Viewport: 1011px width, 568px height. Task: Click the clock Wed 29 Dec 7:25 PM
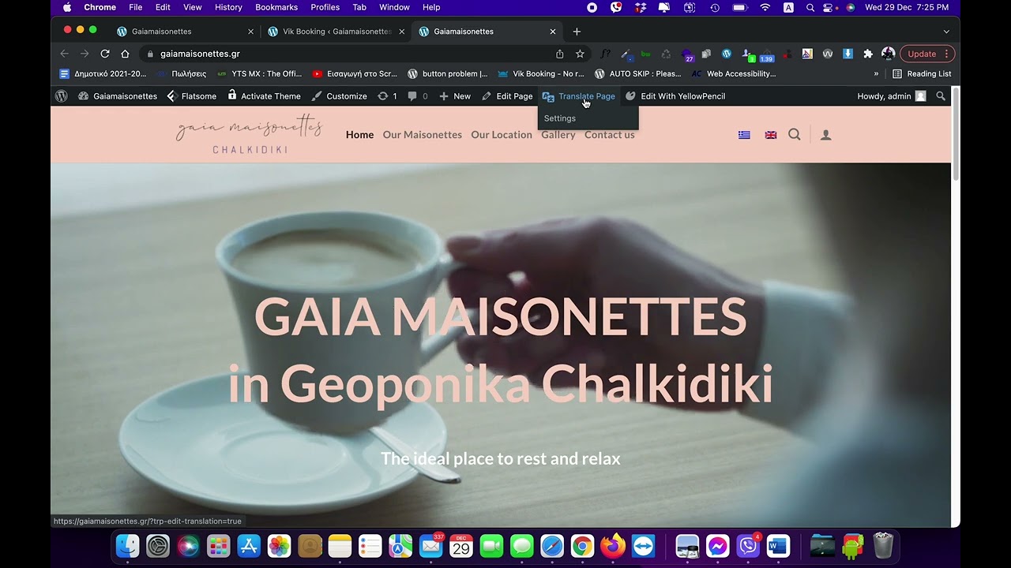[x=907, y=7]
